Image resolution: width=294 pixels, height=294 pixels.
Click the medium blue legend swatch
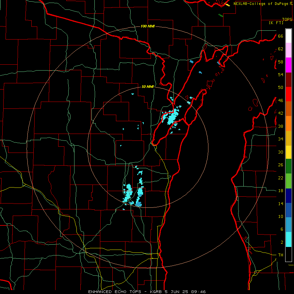pyautogui.click(x=288, y=210)
